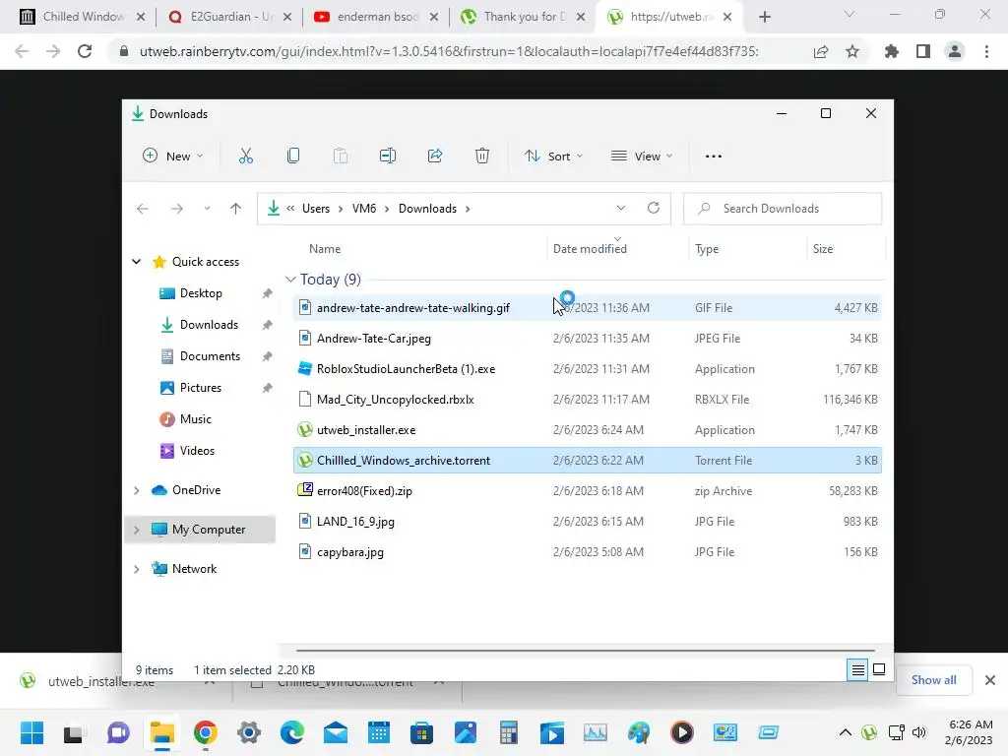Open the See more ellipsis menu
Screen dimensions: 1008x756
pyautogui.click(x=714, y=157)
